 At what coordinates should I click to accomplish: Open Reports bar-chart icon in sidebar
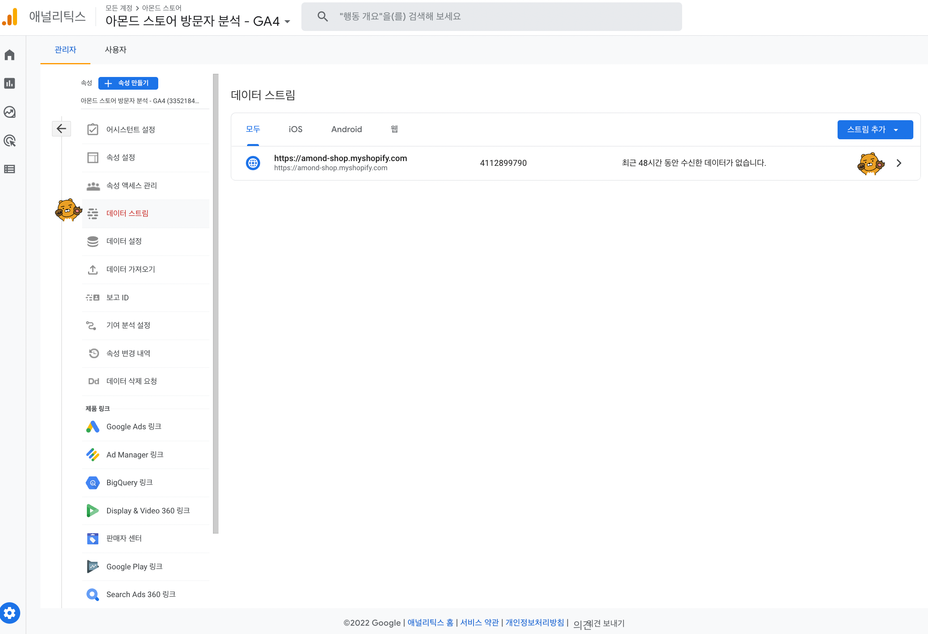[x=10, y=83]
